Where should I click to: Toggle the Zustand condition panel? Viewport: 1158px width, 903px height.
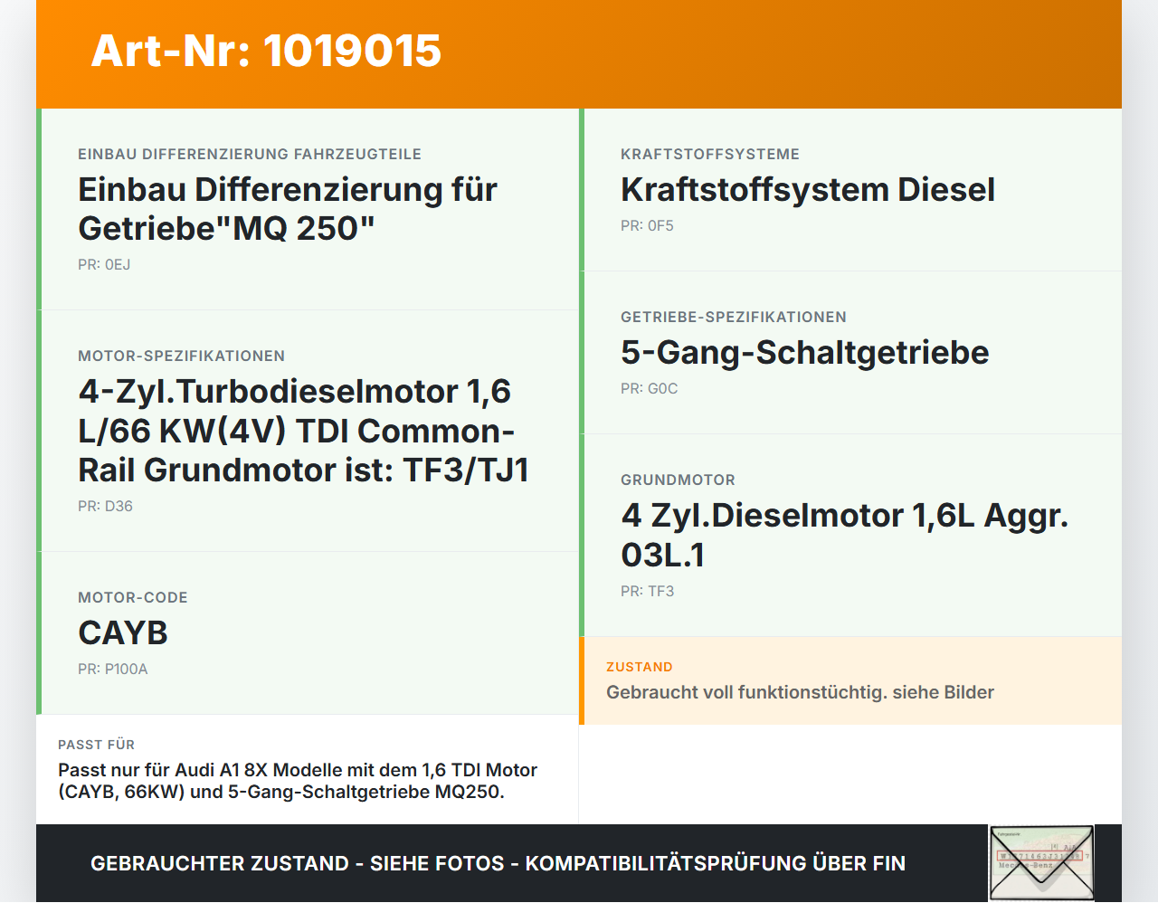[850, 680]
